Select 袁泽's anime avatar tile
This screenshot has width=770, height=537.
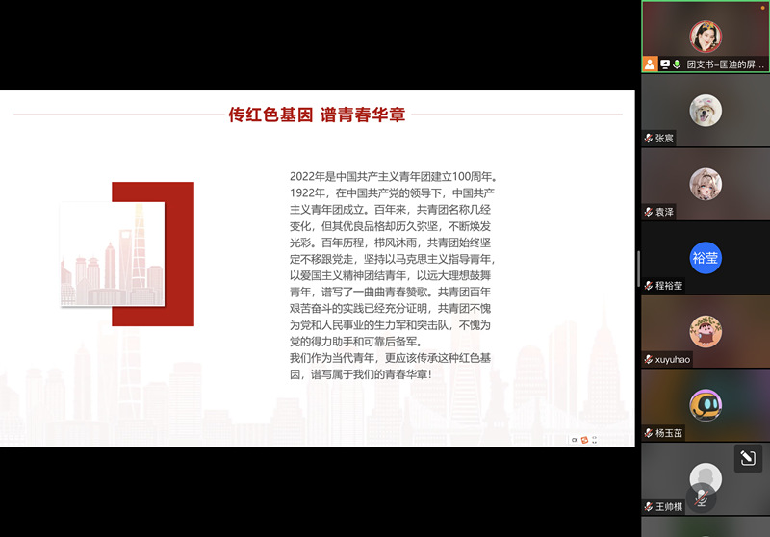point(706,183)
